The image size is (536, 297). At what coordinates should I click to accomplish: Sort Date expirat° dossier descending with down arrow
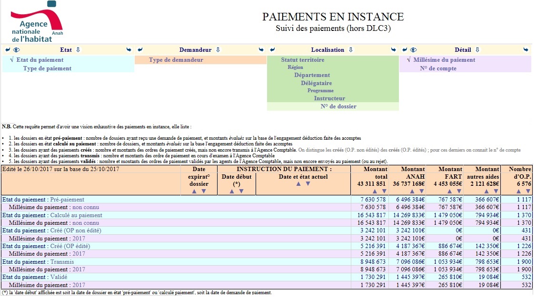pos(204,192)
